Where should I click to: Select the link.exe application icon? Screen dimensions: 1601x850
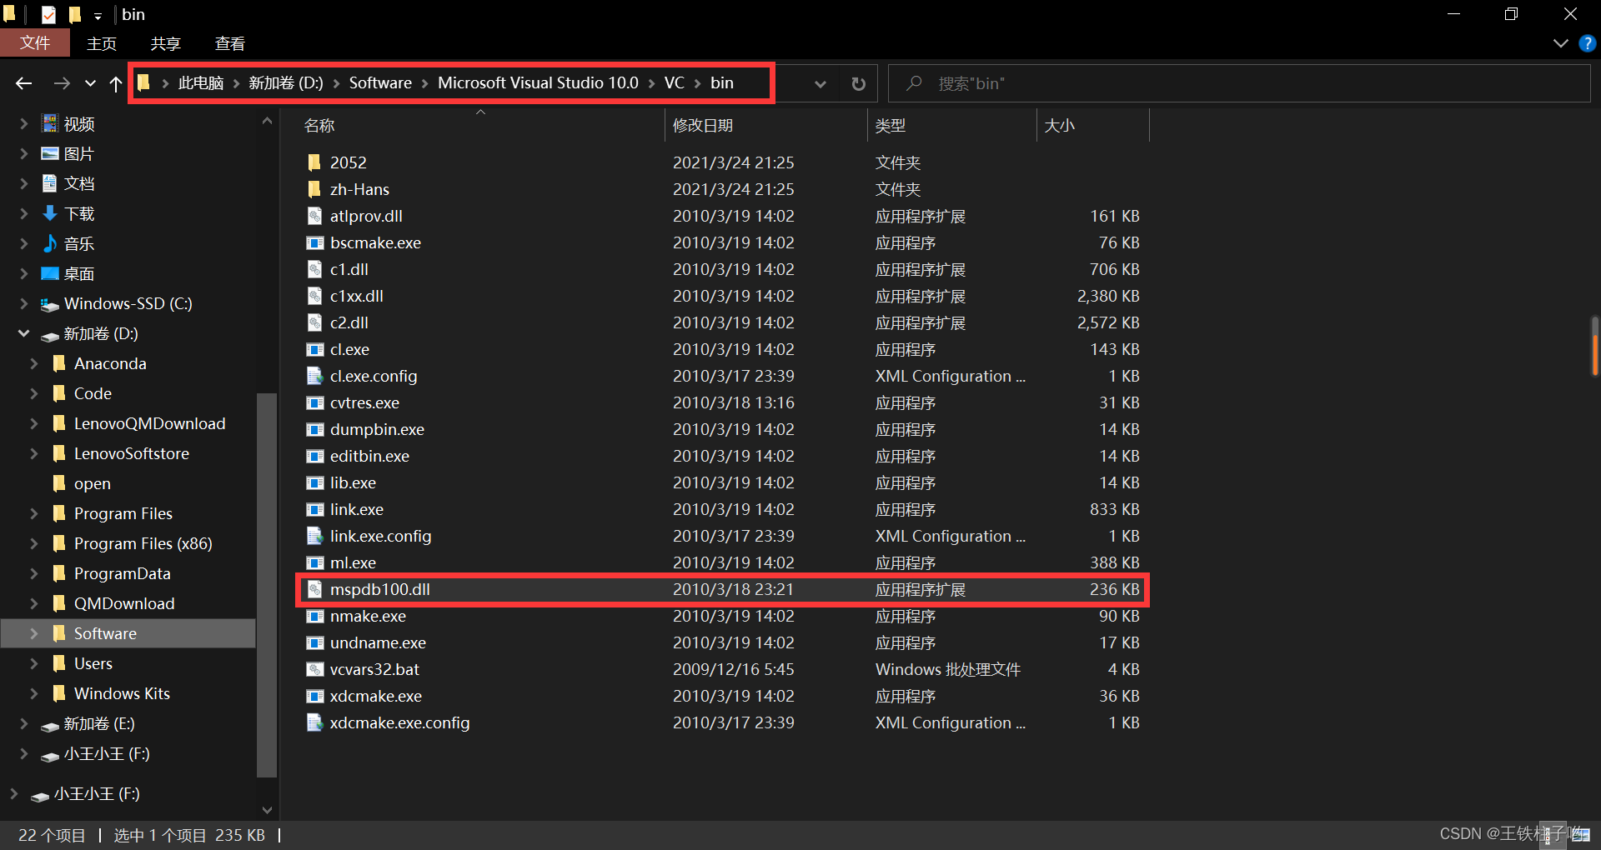[314, 509]
